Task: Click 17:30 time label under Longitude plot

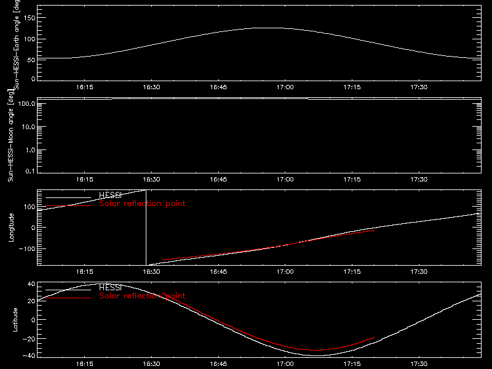Action: point(419,272)
